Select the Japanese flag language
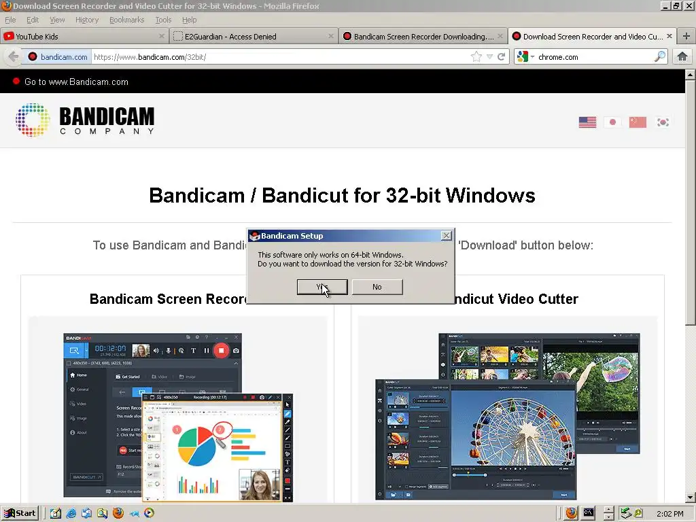 612,122
